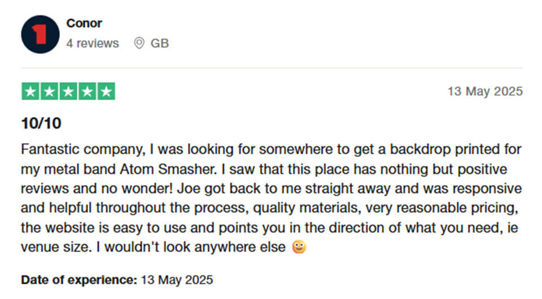Screen dimensions: 542x299
Task: View Conor's 4 reviews count
Action: pos(92,43)
